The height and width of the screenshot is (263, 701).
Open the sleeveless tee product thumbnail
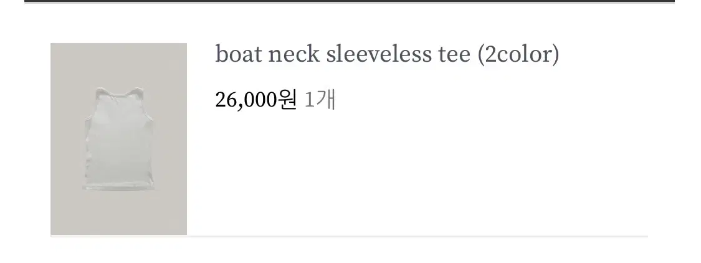point(118,138)
